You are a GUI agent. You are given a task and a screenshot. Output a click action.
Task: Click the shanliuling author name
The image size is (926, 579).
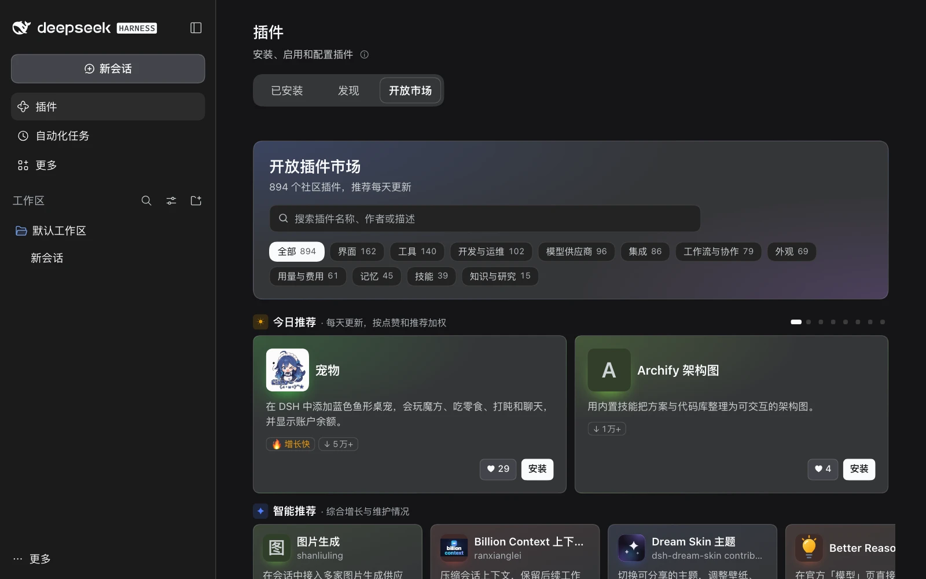point(320,556)
